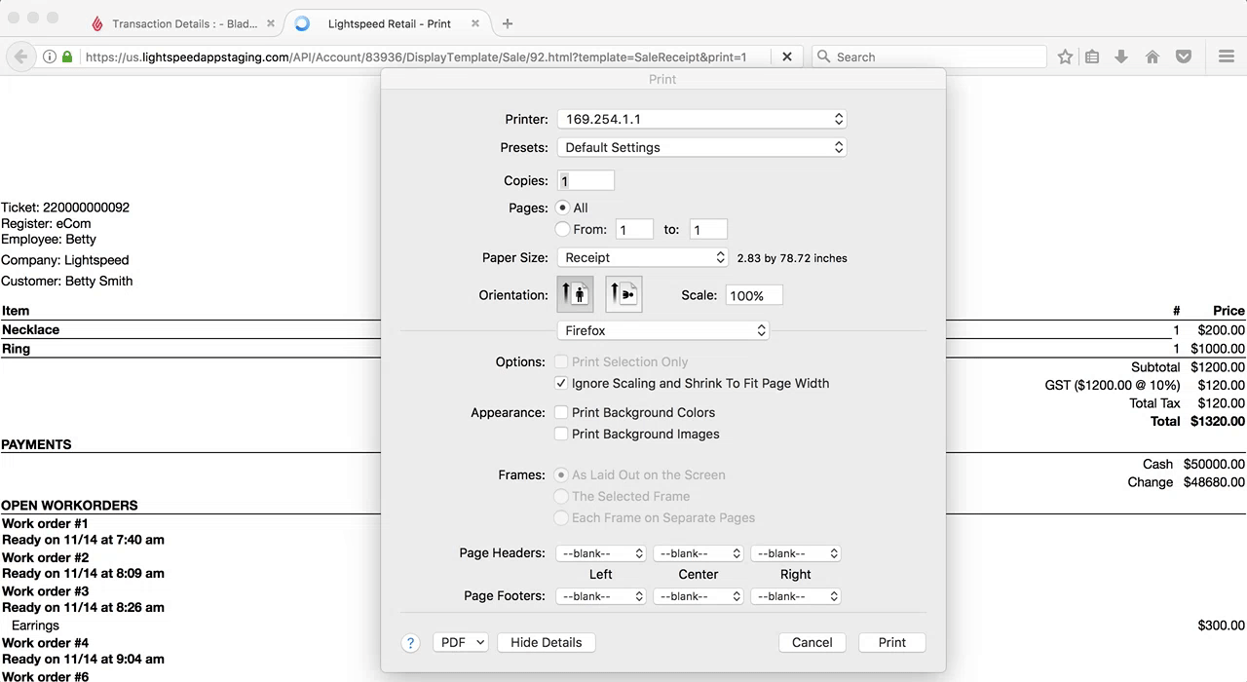Click the to page number field

click(x=708, y=229)
